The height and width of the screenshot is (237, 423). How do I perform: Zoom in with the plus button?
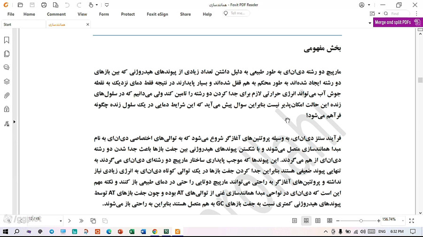click(379, 221)
